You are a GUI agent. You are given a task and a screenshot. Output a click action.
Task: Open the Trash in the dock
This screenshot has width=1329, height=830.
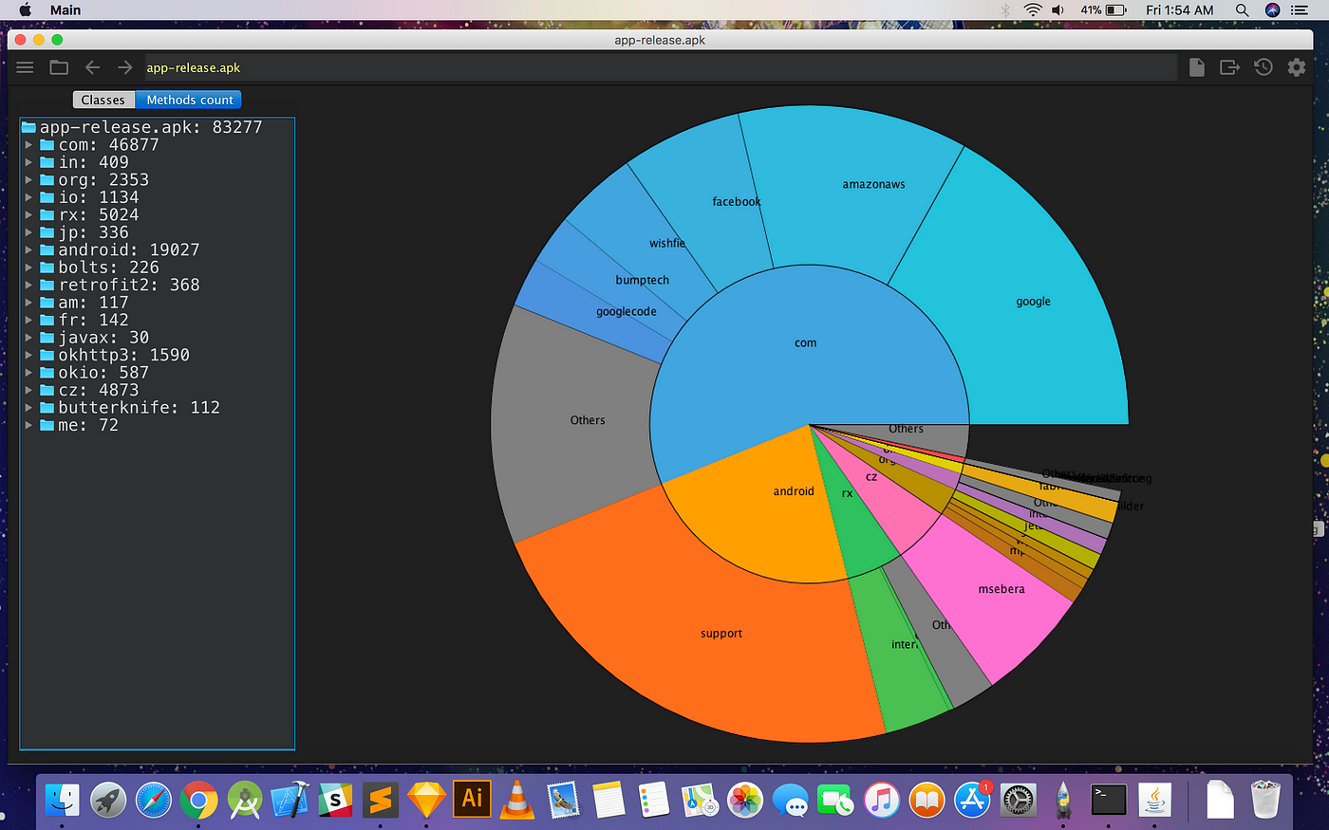[x=1266, y=800]
